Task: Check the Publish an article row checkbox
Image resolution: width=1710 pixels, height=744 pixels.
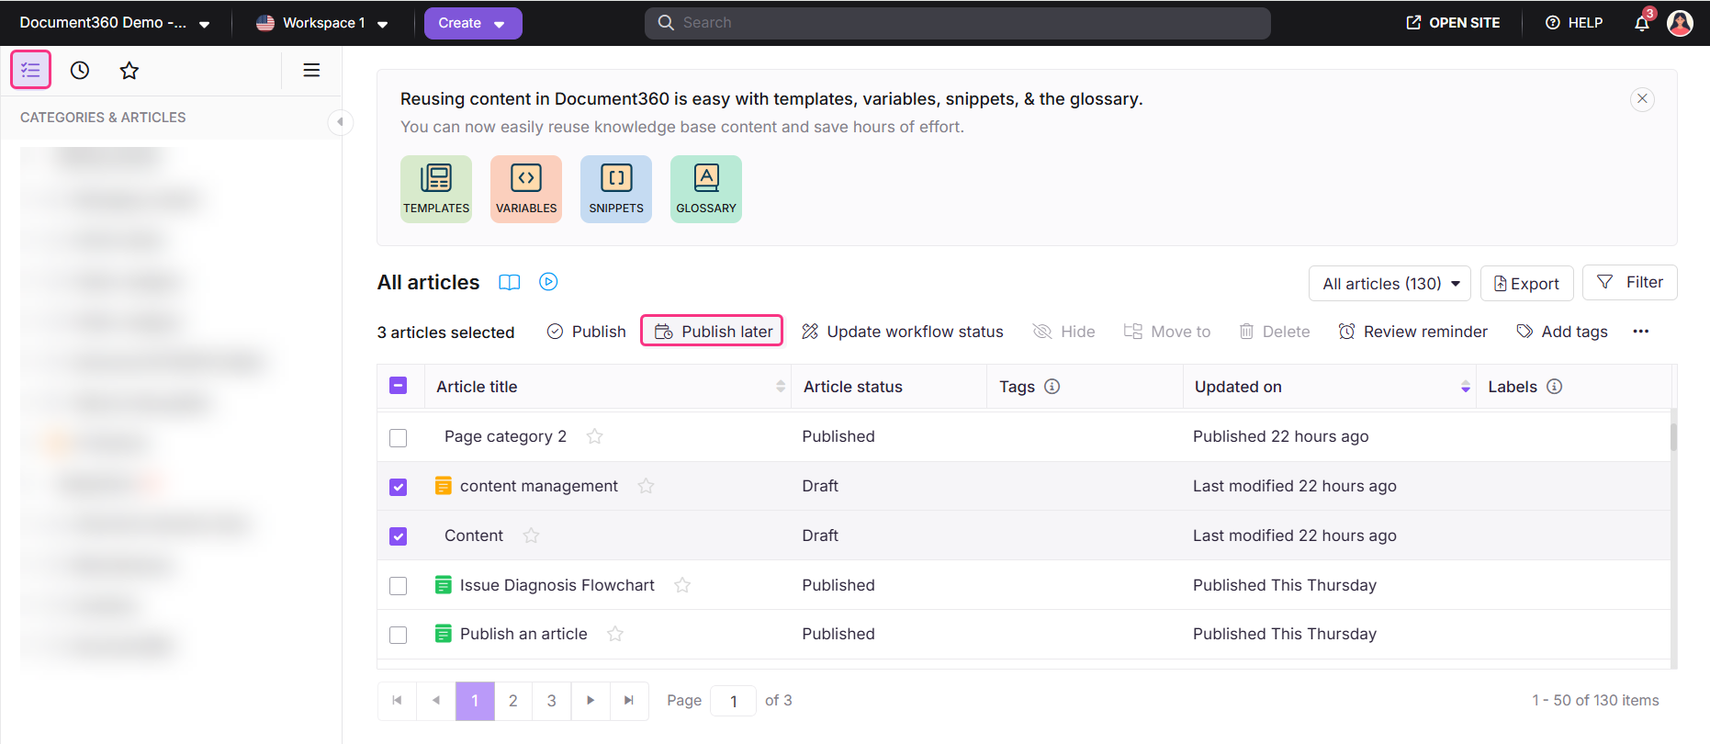Action: click(399, 635)
